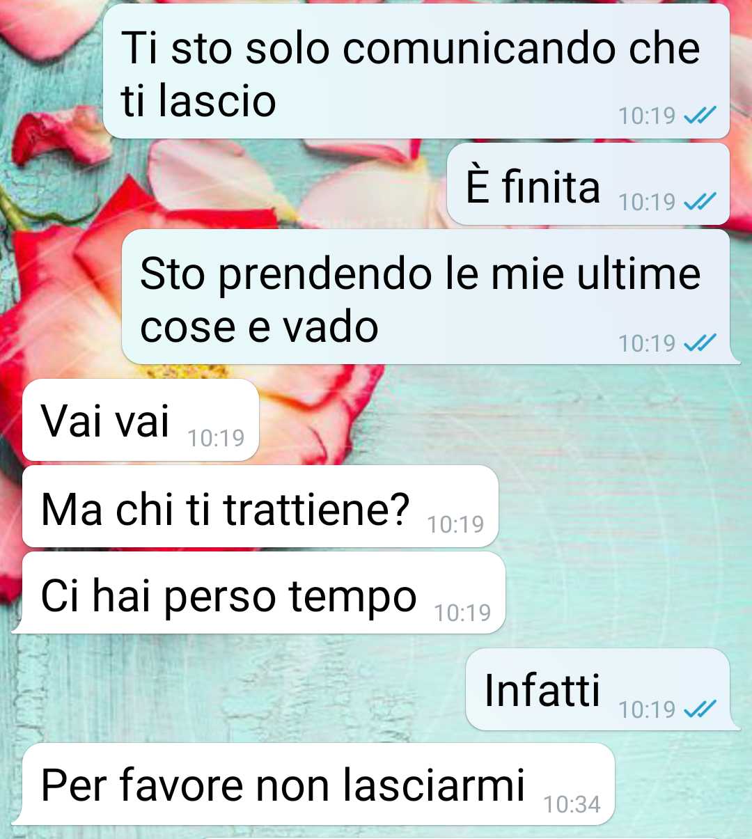The image size is (752, 839).
Task: Select the "Infatti" message text
Action: (542, 690)
